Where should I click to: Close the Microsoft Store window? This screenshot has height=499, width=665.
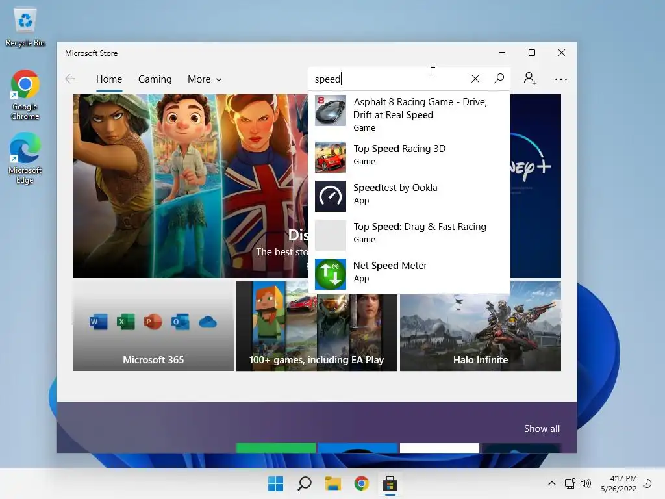pos(562,53)
